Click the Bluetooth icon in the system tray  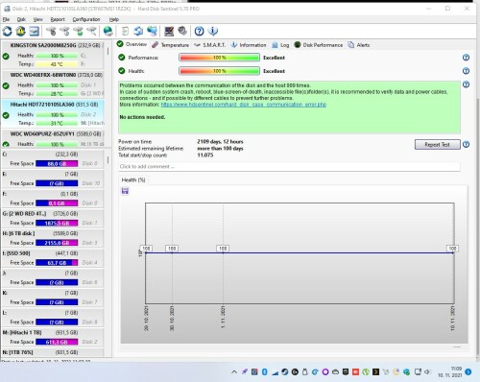click(265, 371)
